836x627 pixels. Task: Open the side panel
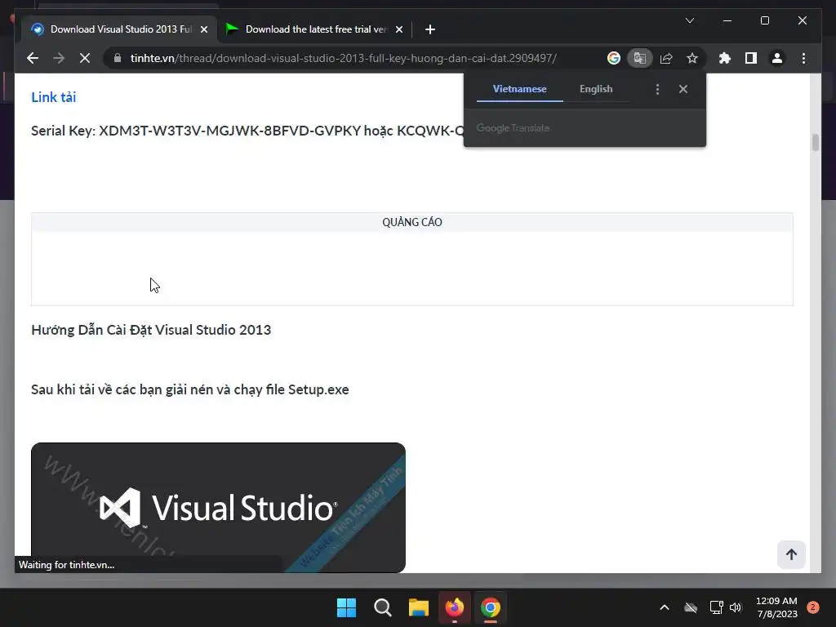(751, 58)
